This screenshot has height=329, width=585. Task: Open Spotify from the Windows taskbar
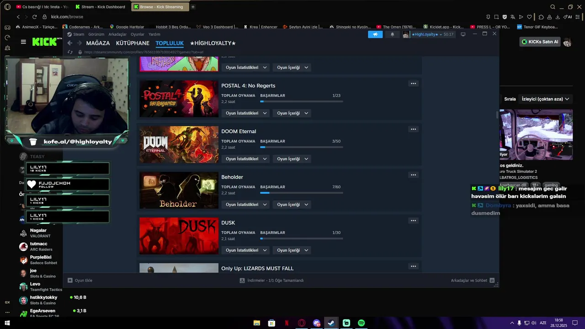(362, 323)
